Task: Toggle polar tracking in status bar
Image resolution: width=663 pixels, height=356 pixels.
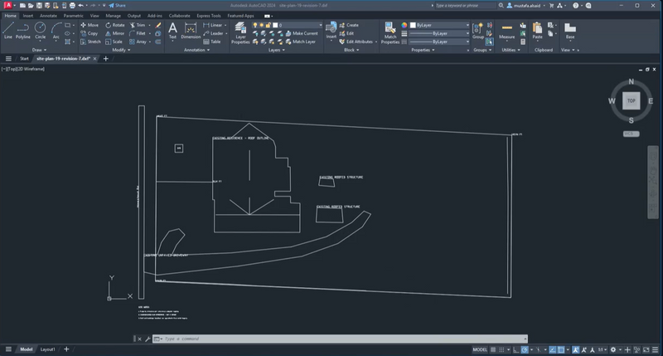Action: (525, 349)
